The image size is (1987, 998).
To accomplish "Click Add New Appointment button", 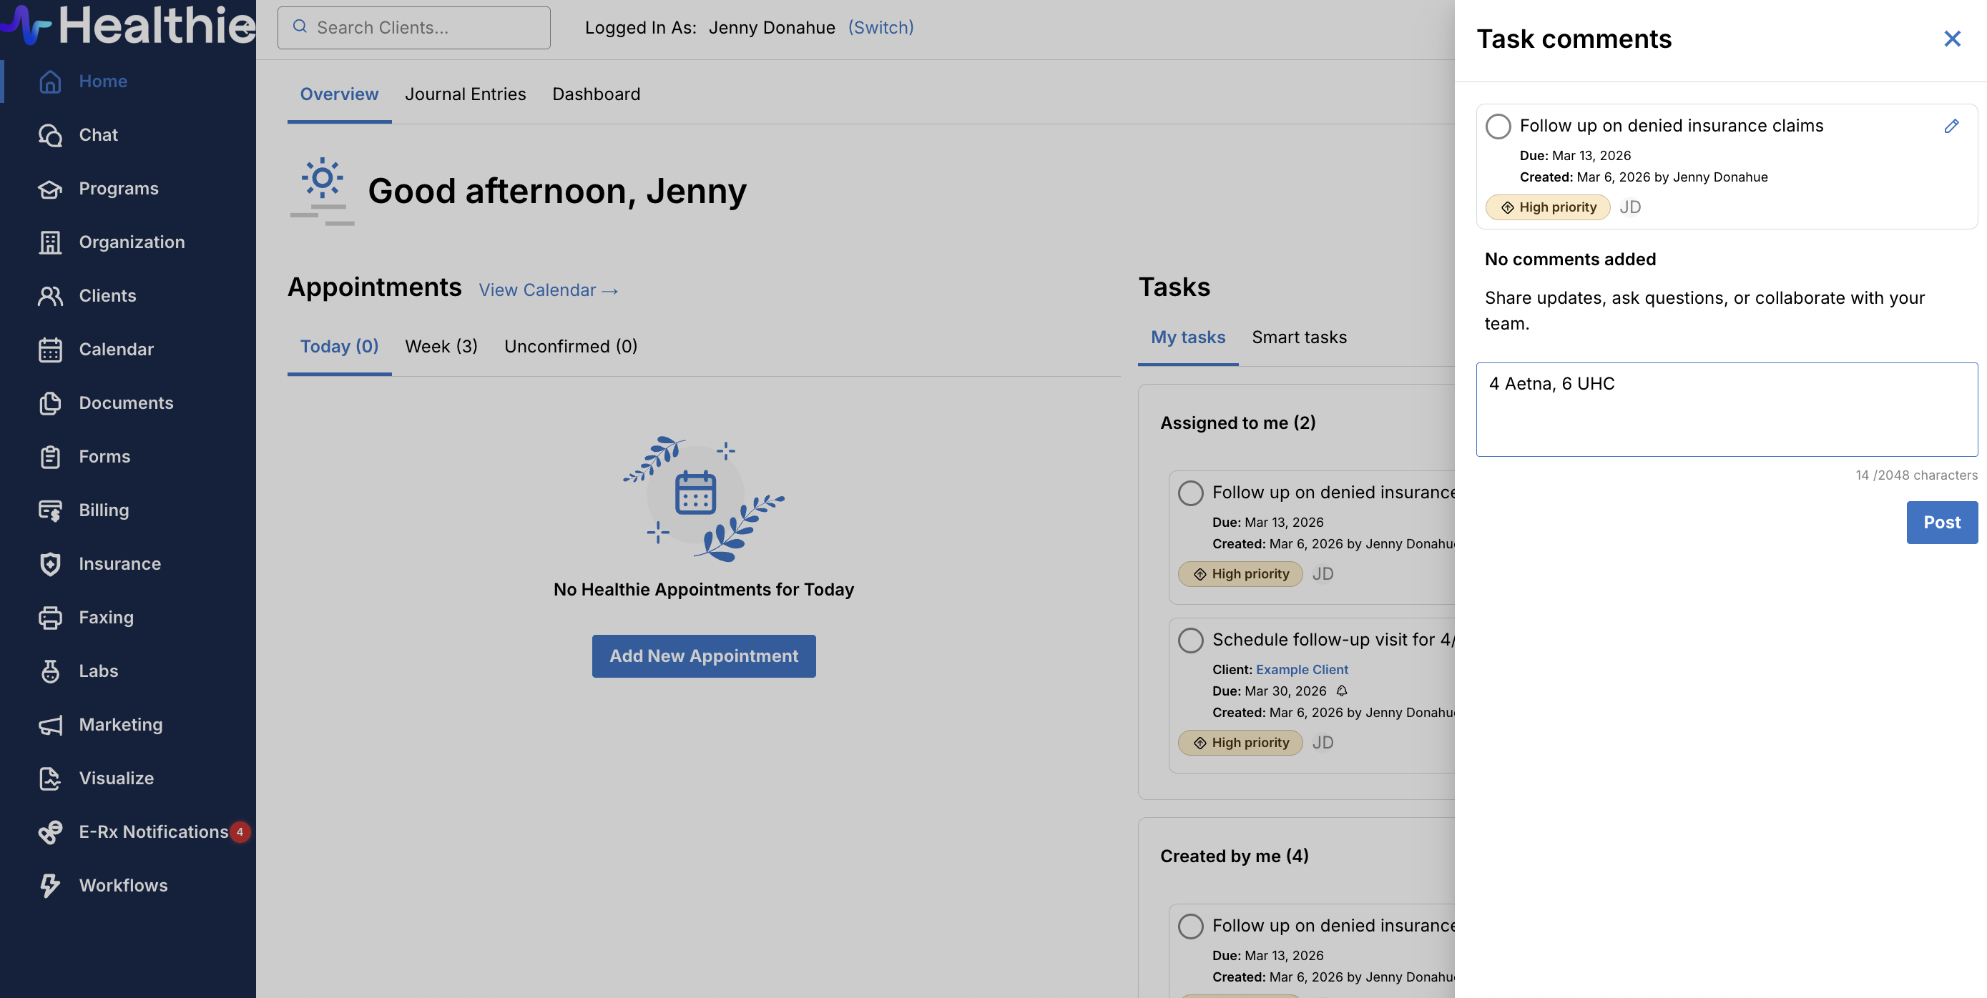I will 702,656.
